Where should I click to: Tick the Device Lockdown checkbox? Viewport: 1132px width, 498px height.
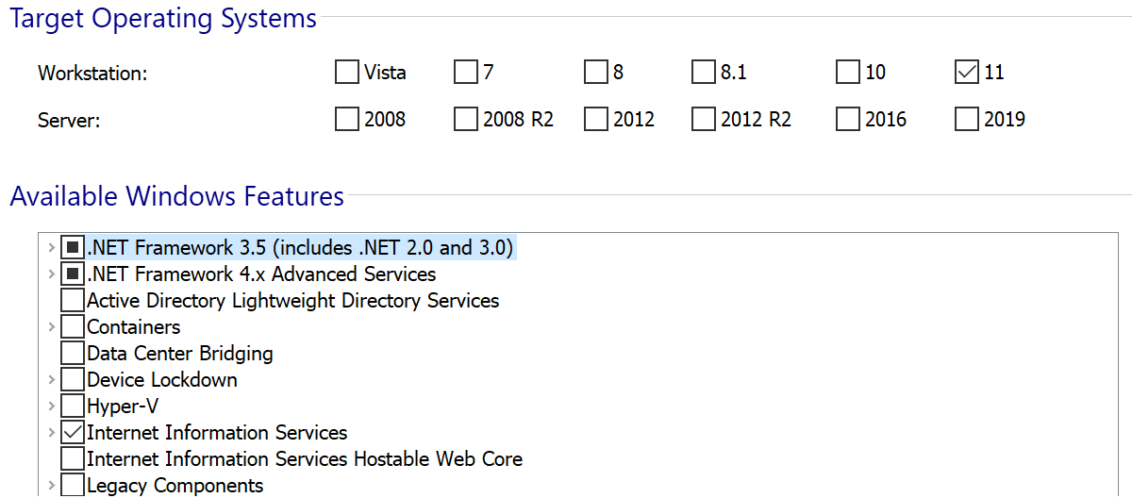pos(73,380)
